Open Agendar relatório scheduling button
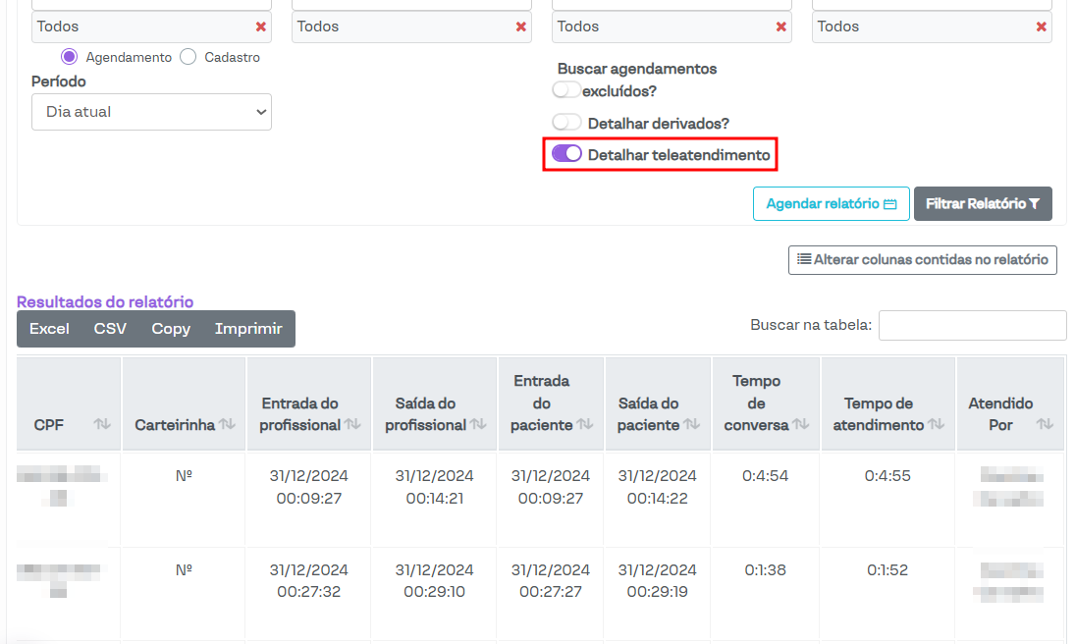Viewport: 1075px width, 644px height. pyautogui.click(x=831, y=204)
